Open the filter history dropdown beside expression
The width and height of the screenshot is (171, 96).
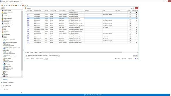click(59, 56)
